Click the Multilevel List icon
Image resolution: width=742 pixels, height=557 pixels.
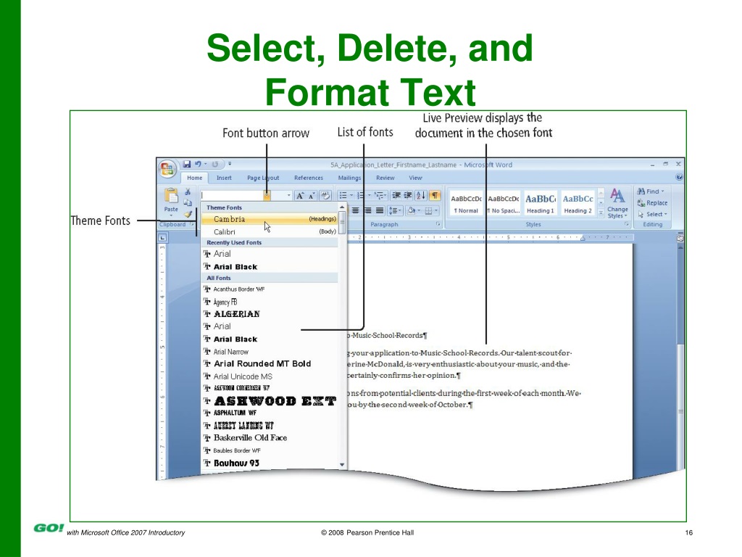(x=378, y=195)
